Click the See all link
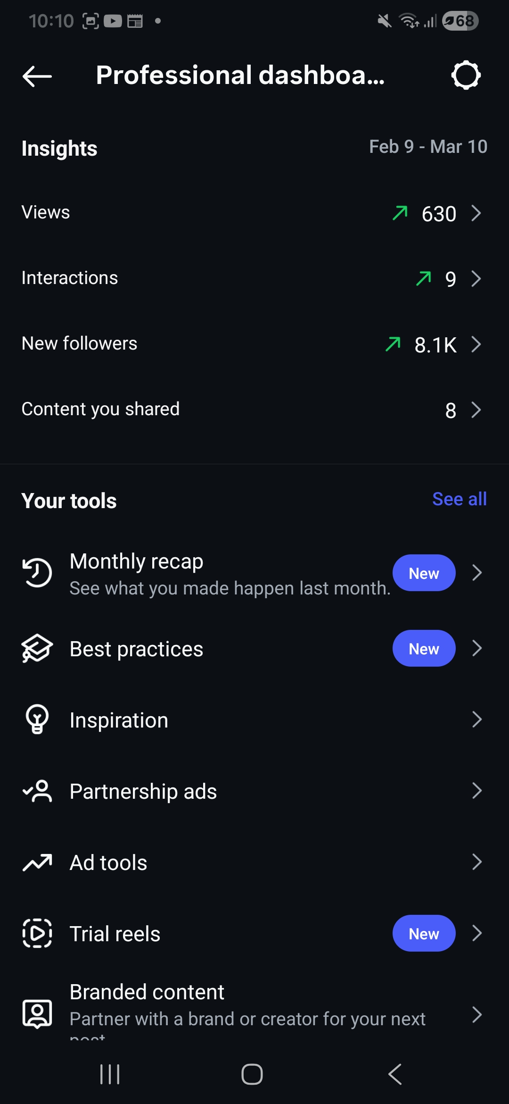 coord(459,499)
